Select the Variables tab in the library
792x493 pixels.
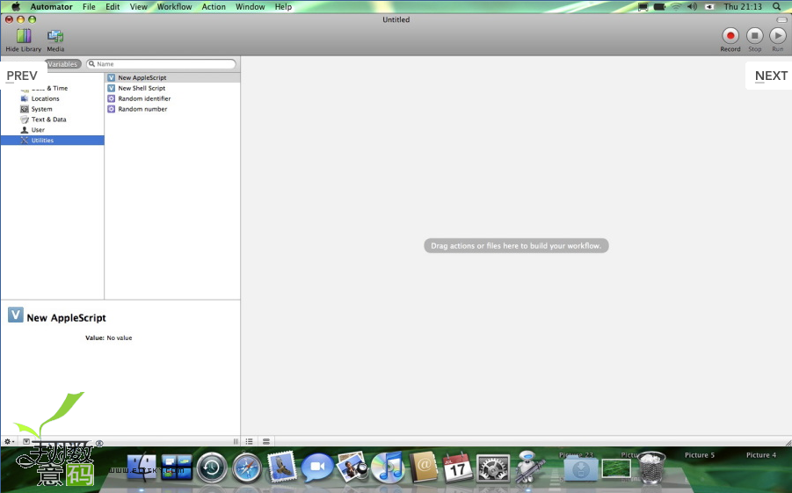(x=63, y=64)
